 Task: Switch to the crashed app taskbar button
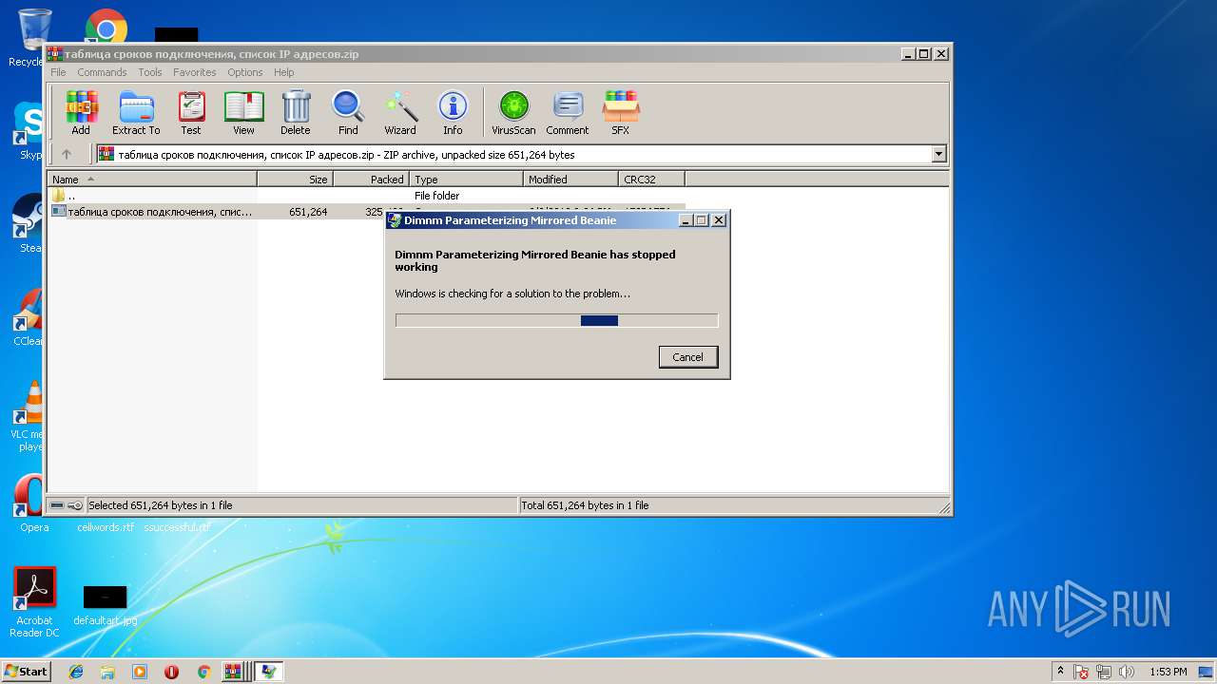point(269,672)
